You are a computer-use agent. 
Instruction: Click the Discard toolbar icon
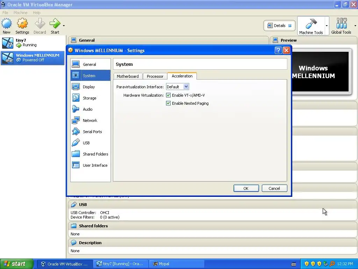coord(40,26)
